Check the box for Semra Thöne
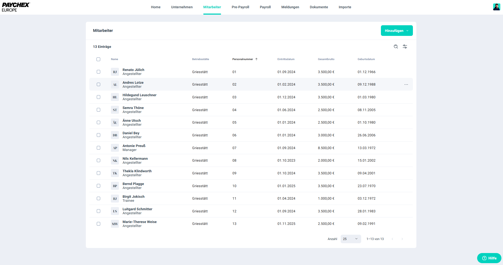The image size is (503, 265). pos(98,110)
